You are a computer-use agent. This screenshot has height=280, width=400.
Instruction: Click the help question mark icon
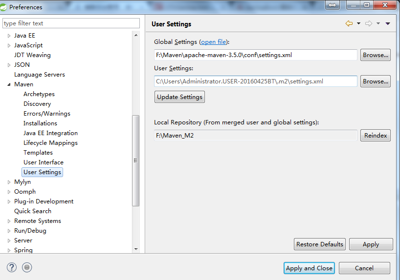12,267
